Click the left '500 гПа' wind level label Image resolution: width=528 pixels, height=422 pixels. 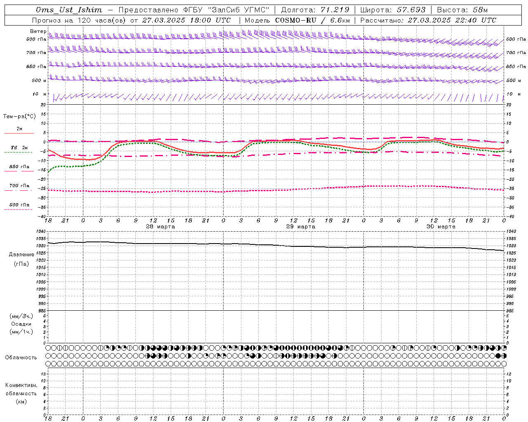pos(36,40)
